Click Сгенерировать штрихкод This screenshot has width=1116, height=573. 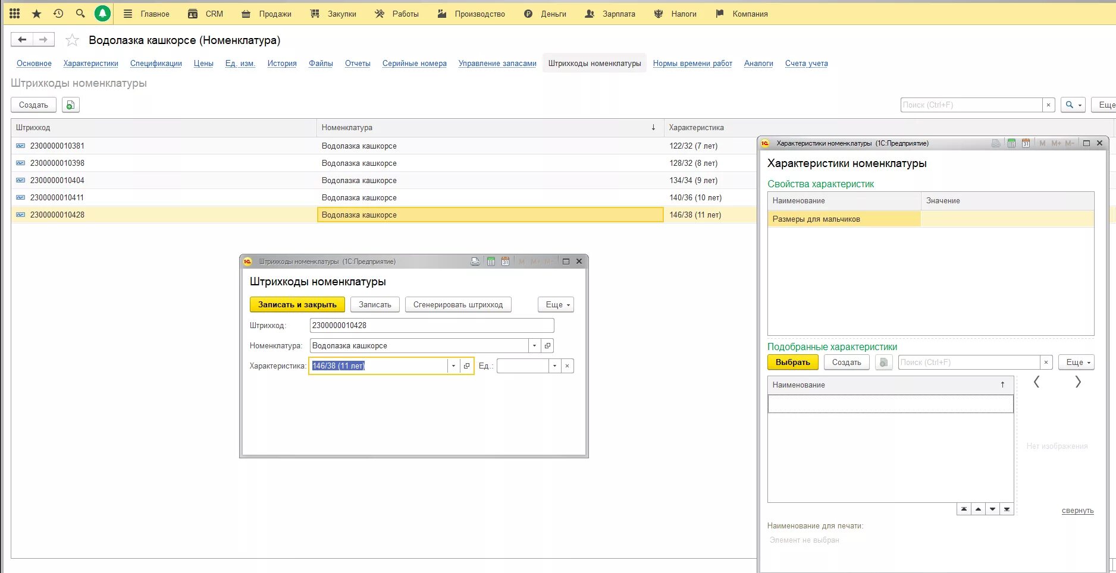pyautogui.click(x=458, y=305)
